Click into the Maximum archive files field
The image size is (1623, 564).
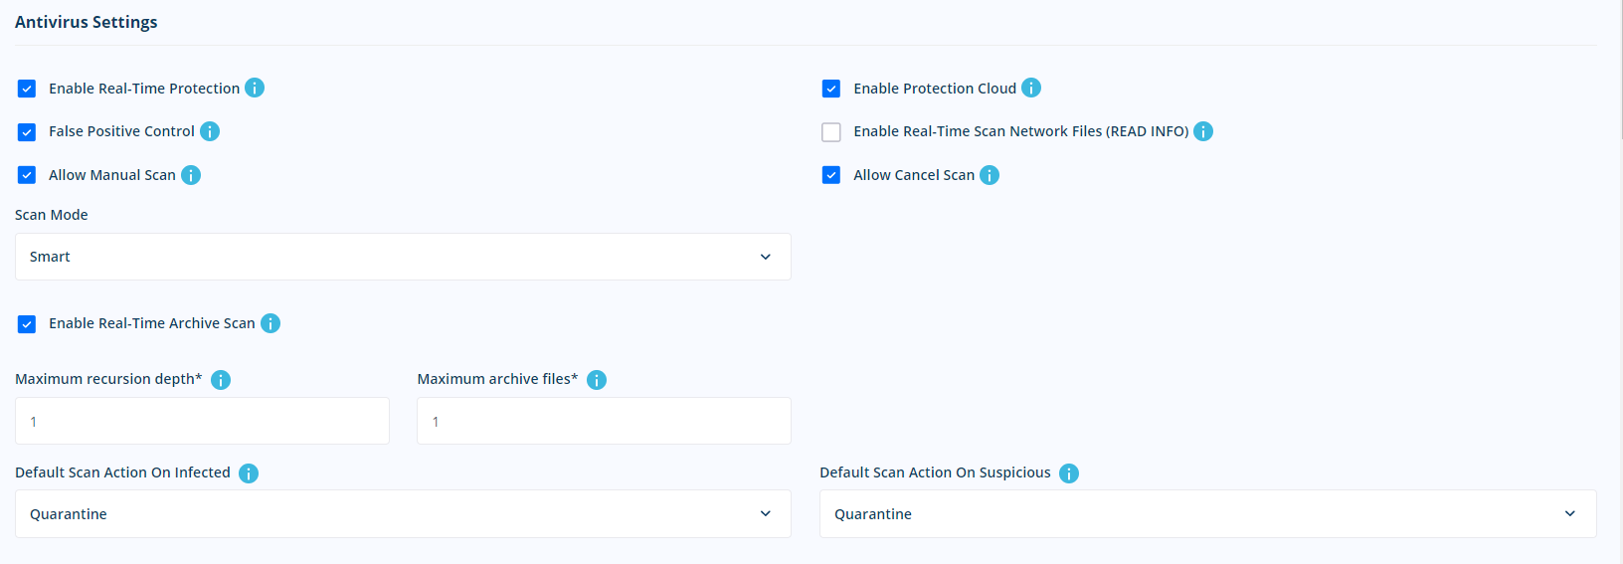click(604, 421)
